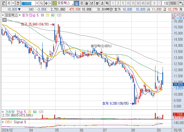Click the green 신 badge beside 모트렉스

point(54,3)
